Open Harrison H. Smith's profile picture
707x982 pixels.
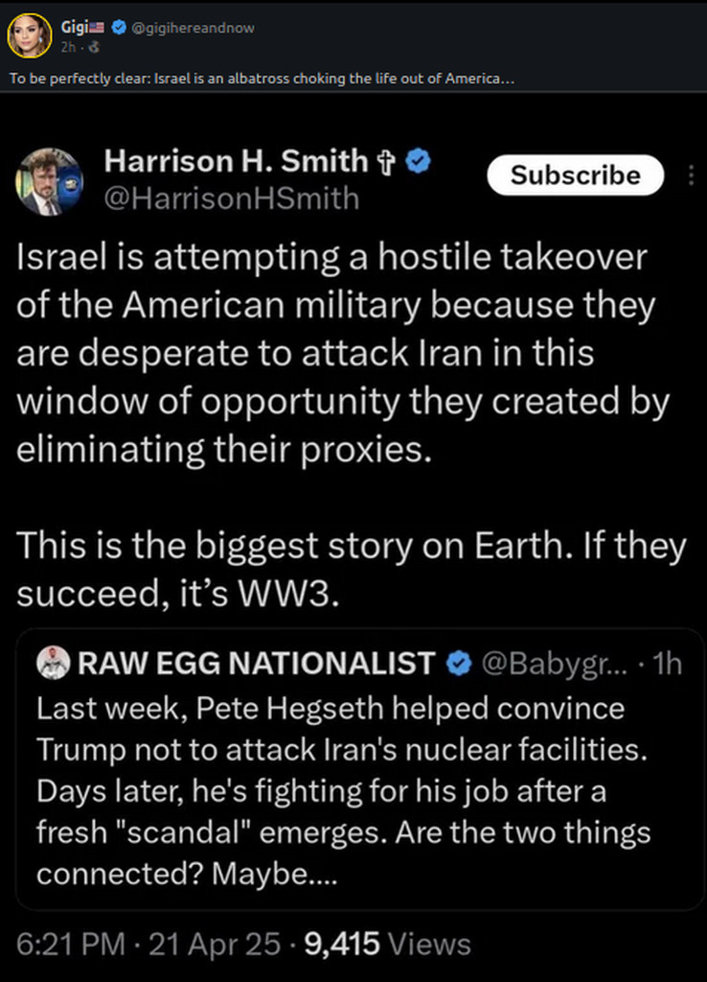pyautogui.click(x=50, y=181)
